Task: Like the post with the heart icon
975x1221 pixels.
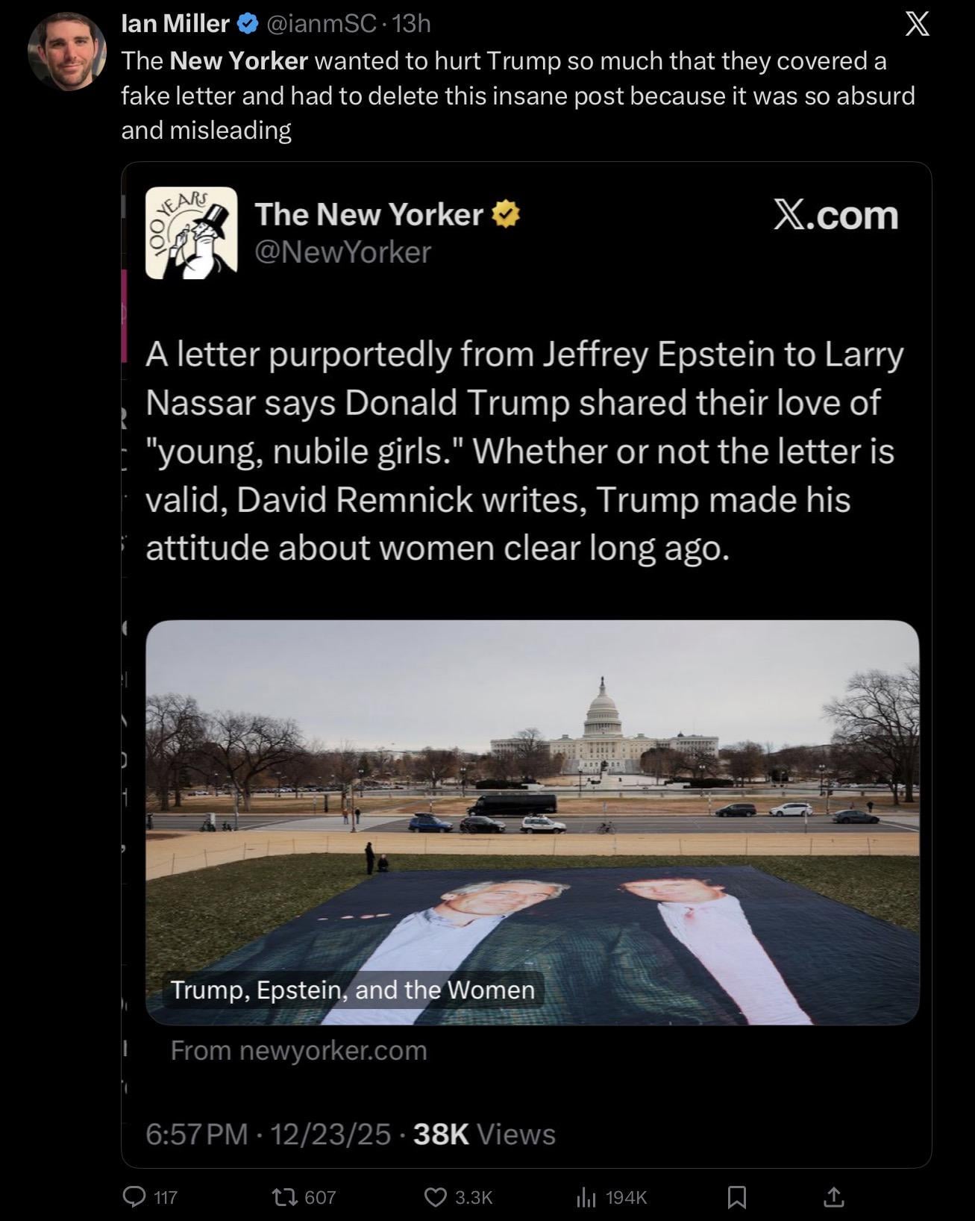Action: tap(435, 1197)
